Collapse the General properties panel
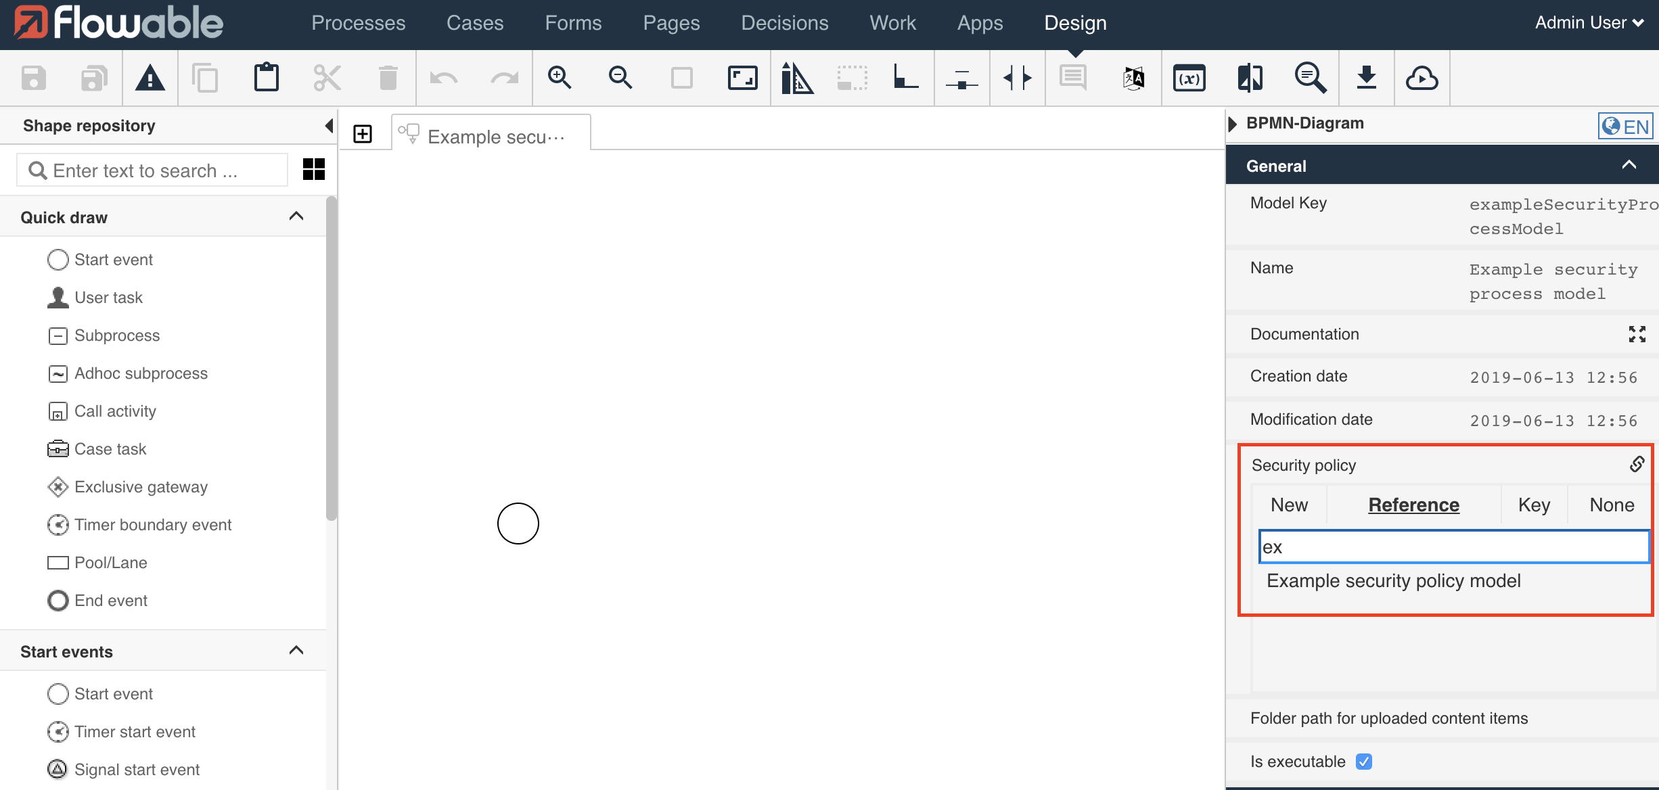This screenshot has width=1659, height=790. coord(1629,164)
